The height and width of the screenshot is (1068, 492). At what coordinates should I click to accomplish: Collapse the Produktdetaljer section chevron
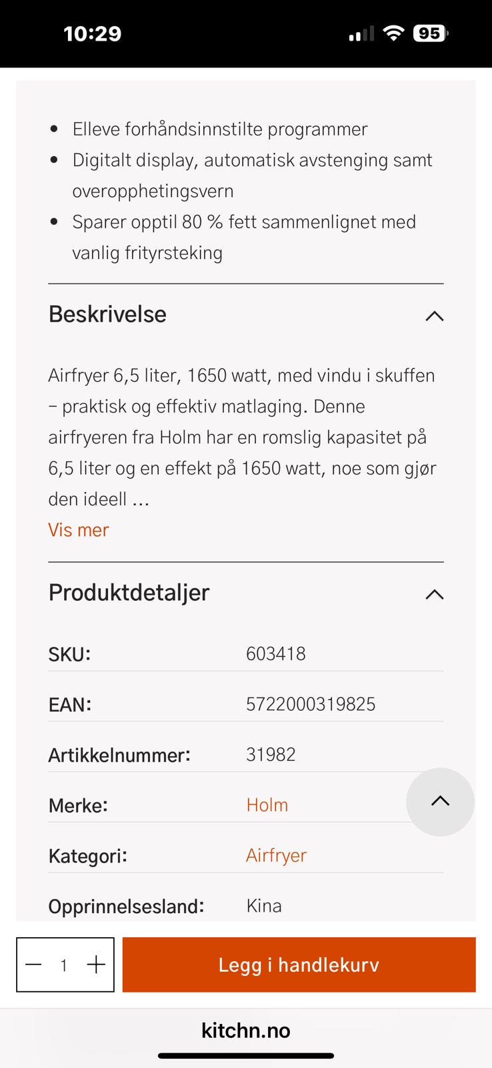(x=434, y=594)
